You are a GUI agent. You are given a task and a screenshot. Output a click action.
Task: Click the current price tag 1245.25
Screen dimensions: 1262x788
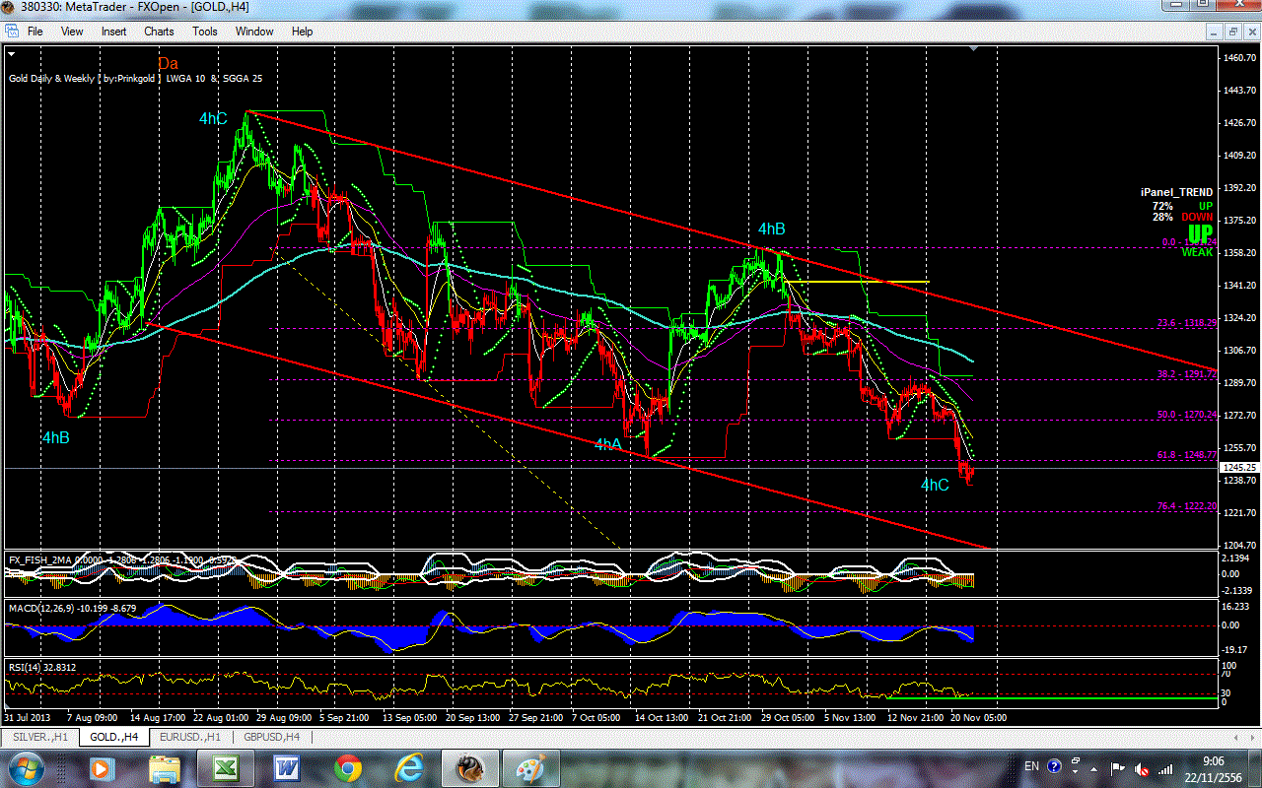(x=1238, y=468)
